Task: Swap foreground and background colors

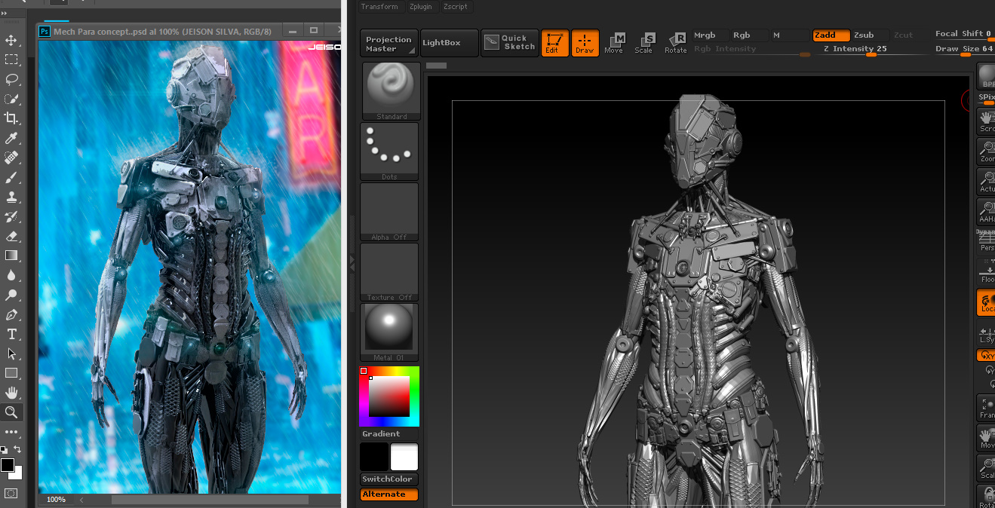Action: [x=17, y=449]
